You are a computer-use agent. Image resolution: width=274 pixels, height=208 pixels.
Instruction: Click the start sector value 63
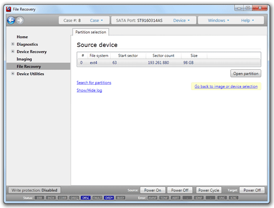(x=115, y=63)
